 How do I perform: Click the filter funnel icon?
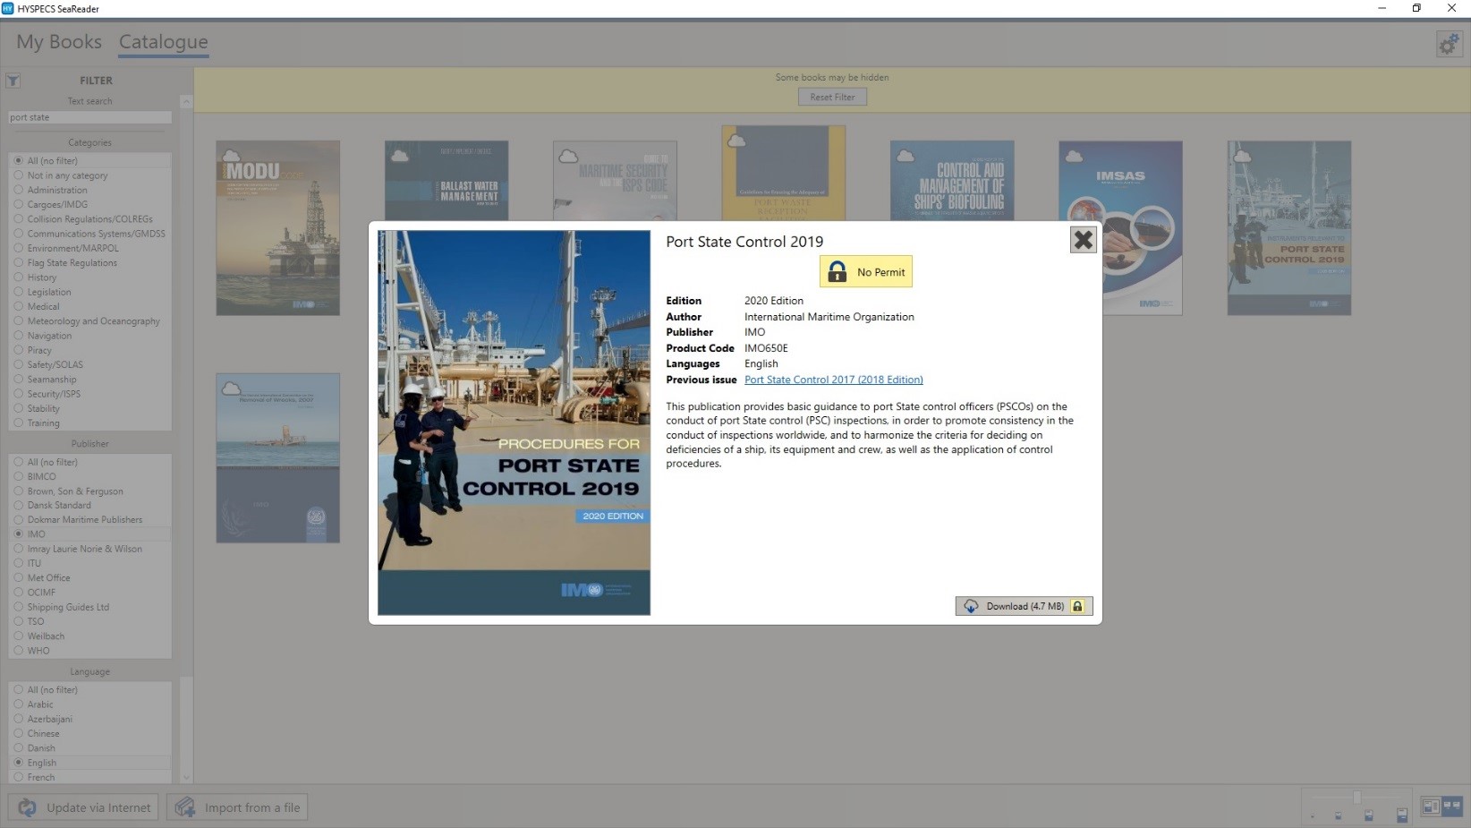pyautogui.click(x=13, y=81)
